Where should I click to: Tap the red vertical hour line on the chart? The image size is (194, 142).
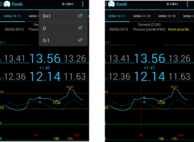click(141, 118)
